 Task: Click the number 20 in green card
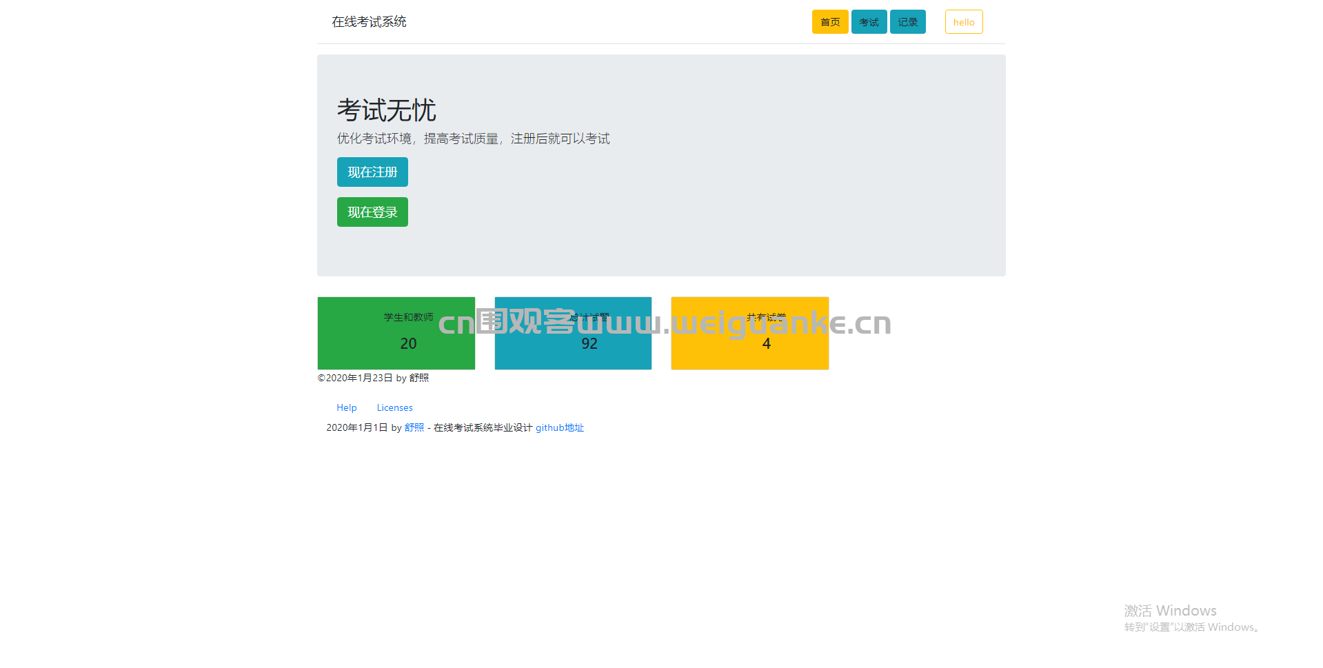coord(408,343)
